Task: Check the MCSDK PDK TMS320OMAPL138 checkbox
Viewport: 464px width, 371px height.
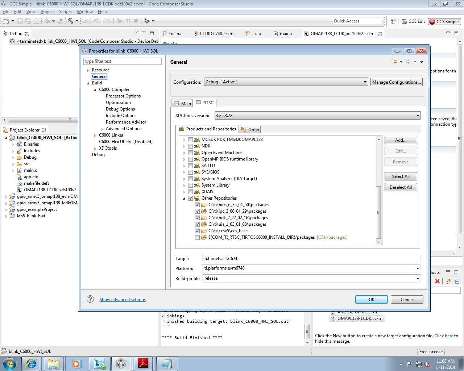Action: [x=190, y=139]
